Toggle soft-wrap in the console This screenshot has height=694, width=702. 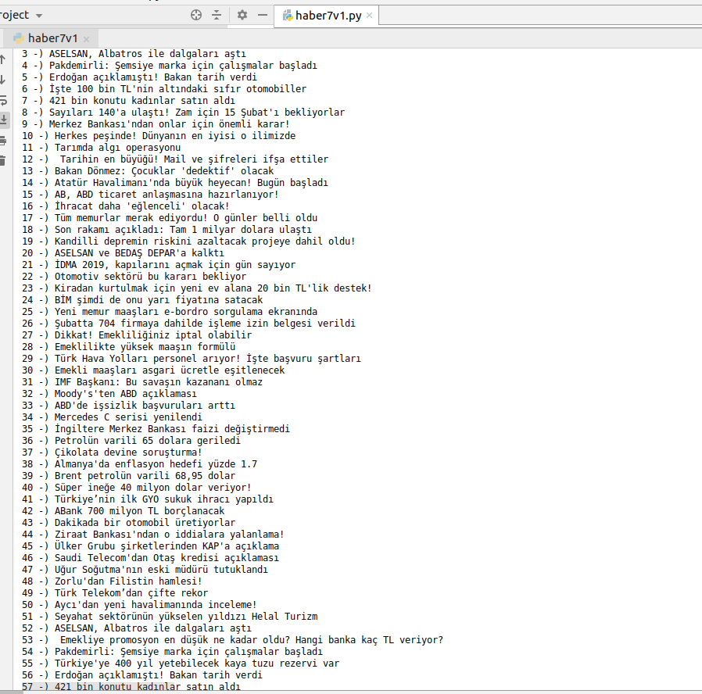pos(2,100)
